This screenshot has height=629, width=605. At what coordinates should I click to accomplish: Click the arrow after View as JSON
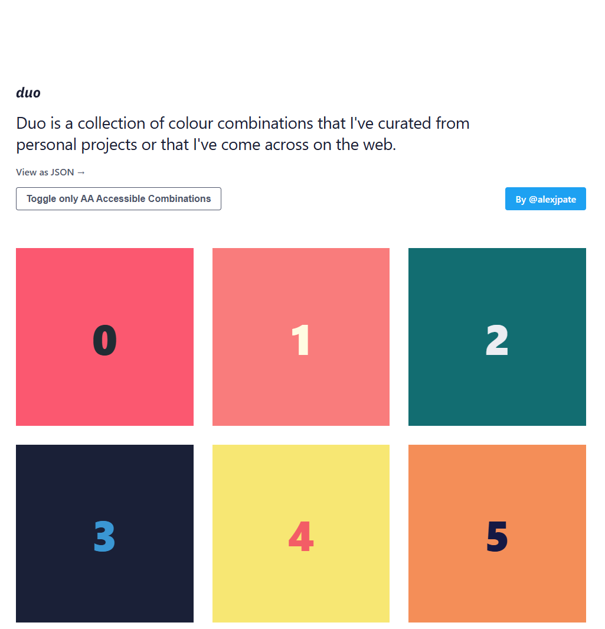coord(81,172)
